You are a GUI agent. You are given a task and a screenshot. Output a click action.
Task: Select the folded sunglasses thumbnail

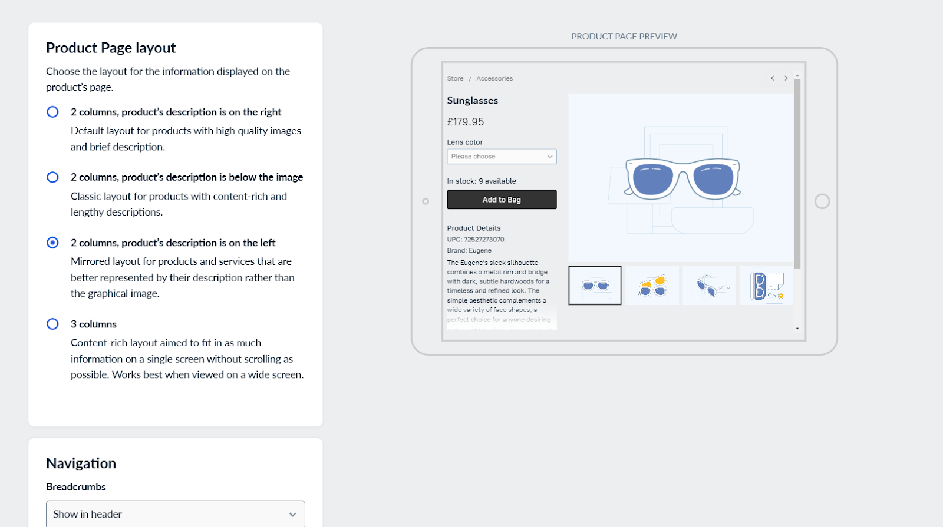[766, 286]
